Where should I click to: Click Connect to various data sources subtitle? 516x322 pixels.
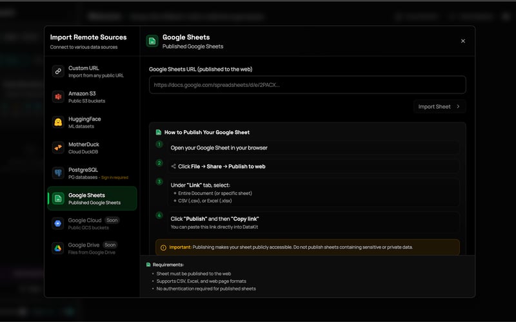pos(84,47)
